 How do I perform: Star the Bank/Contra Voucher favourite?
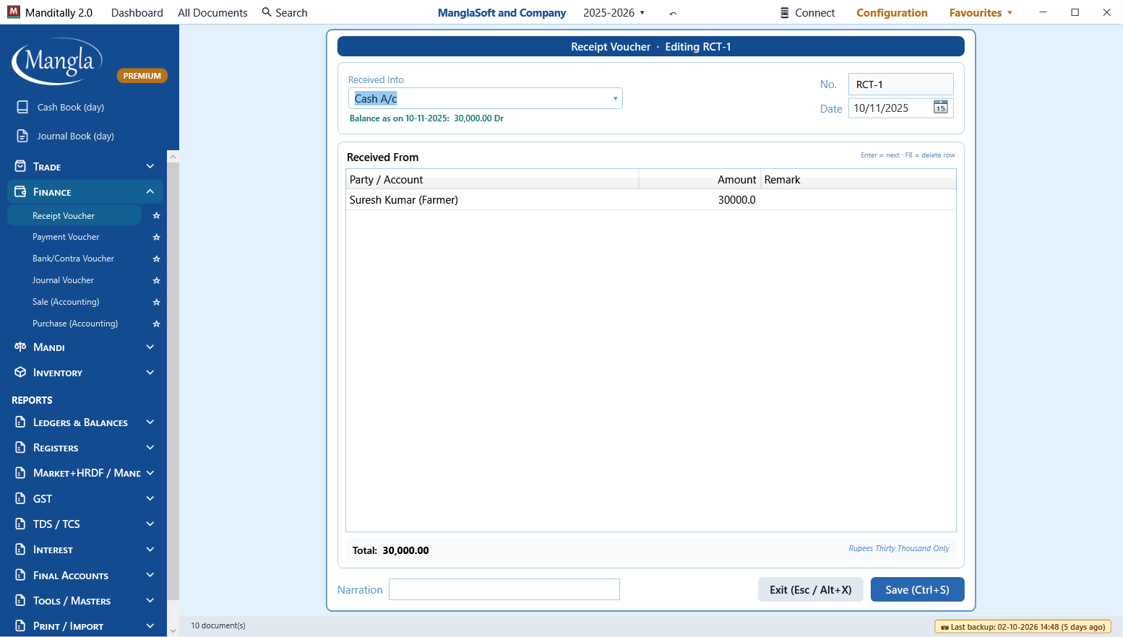(156, 259)
